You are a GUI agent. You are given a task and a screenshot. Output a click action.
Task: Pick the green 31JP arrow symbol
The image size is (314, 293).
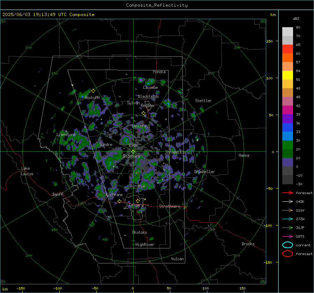pos(287,228)
